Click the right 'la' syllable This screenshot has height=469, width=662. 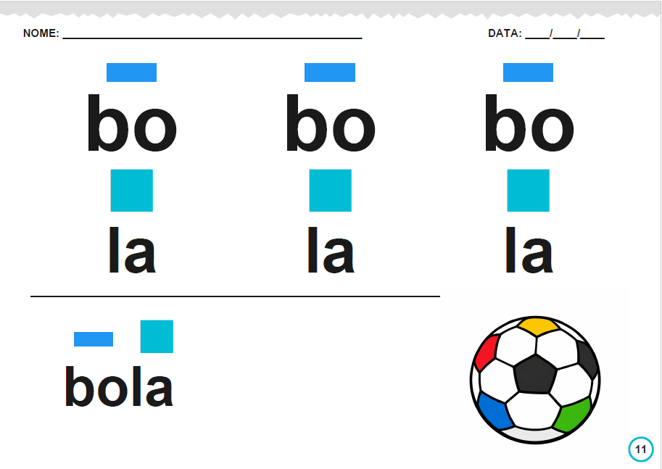point(529,250)
